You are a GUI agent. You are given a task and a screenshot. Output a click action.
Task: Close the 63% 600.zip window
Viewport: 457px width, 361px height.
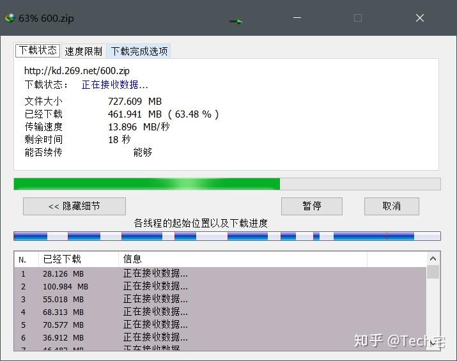pos(420,18)
